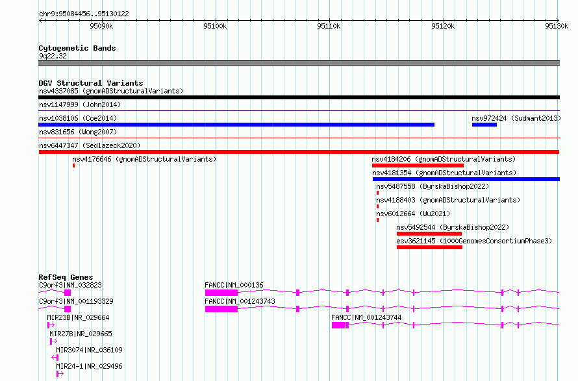Click the esv3621145 (1000GenomesConsortiumPhase3) label
Screen dimensions: 578x381
[x=474, y=241]
